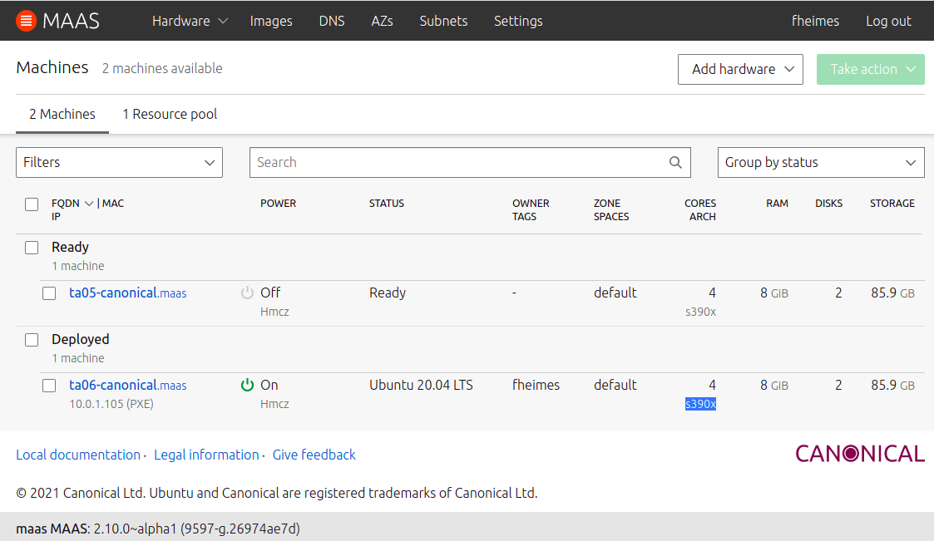The height and width of the screenshot is (541, 934).
Task: Open the Legal information link
Action: pos(206,455)
